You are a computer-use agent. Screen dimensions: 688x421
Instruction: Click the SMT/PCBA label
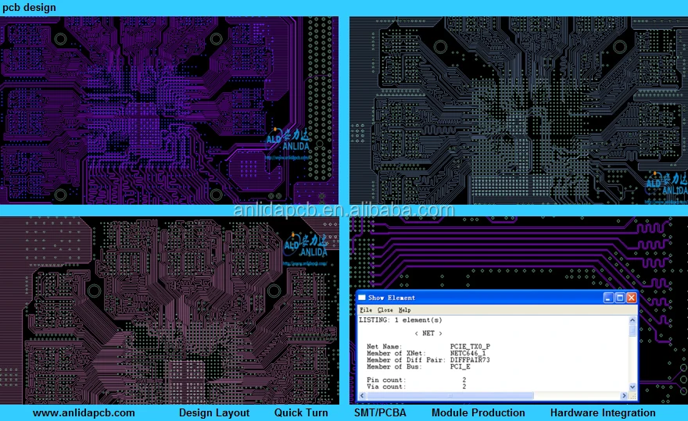380,412
